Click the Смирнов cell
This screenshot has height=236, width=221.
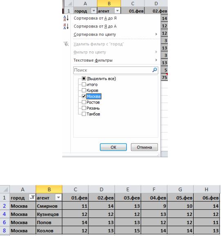[x=49, y=206]
